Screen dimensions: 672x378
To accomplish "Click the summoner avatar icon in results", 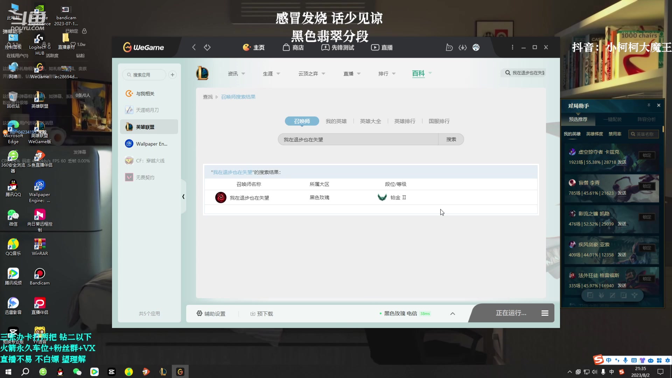I will pyautogui.click(x=220, y=197).
